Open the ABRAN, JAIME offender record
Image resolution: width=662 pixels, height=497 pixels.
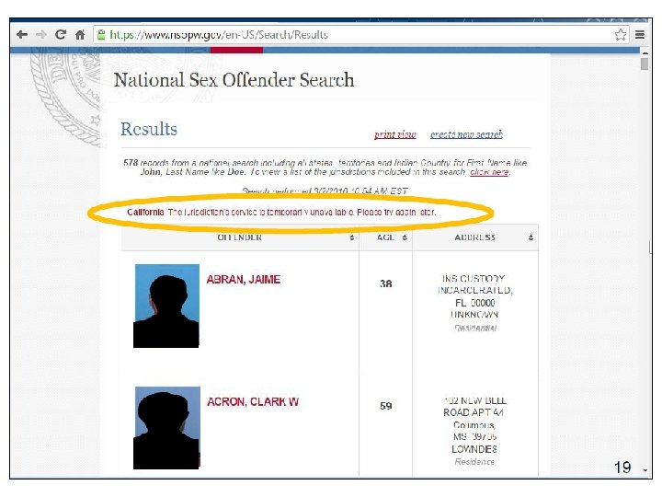(x=243, y=280)
